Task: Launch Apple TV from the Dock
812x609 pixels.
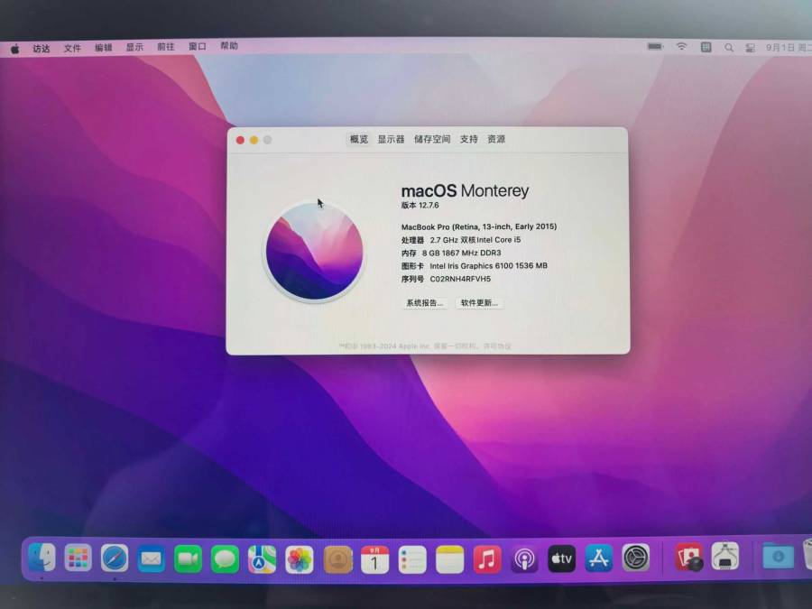Action: click(x=561, y=558)
